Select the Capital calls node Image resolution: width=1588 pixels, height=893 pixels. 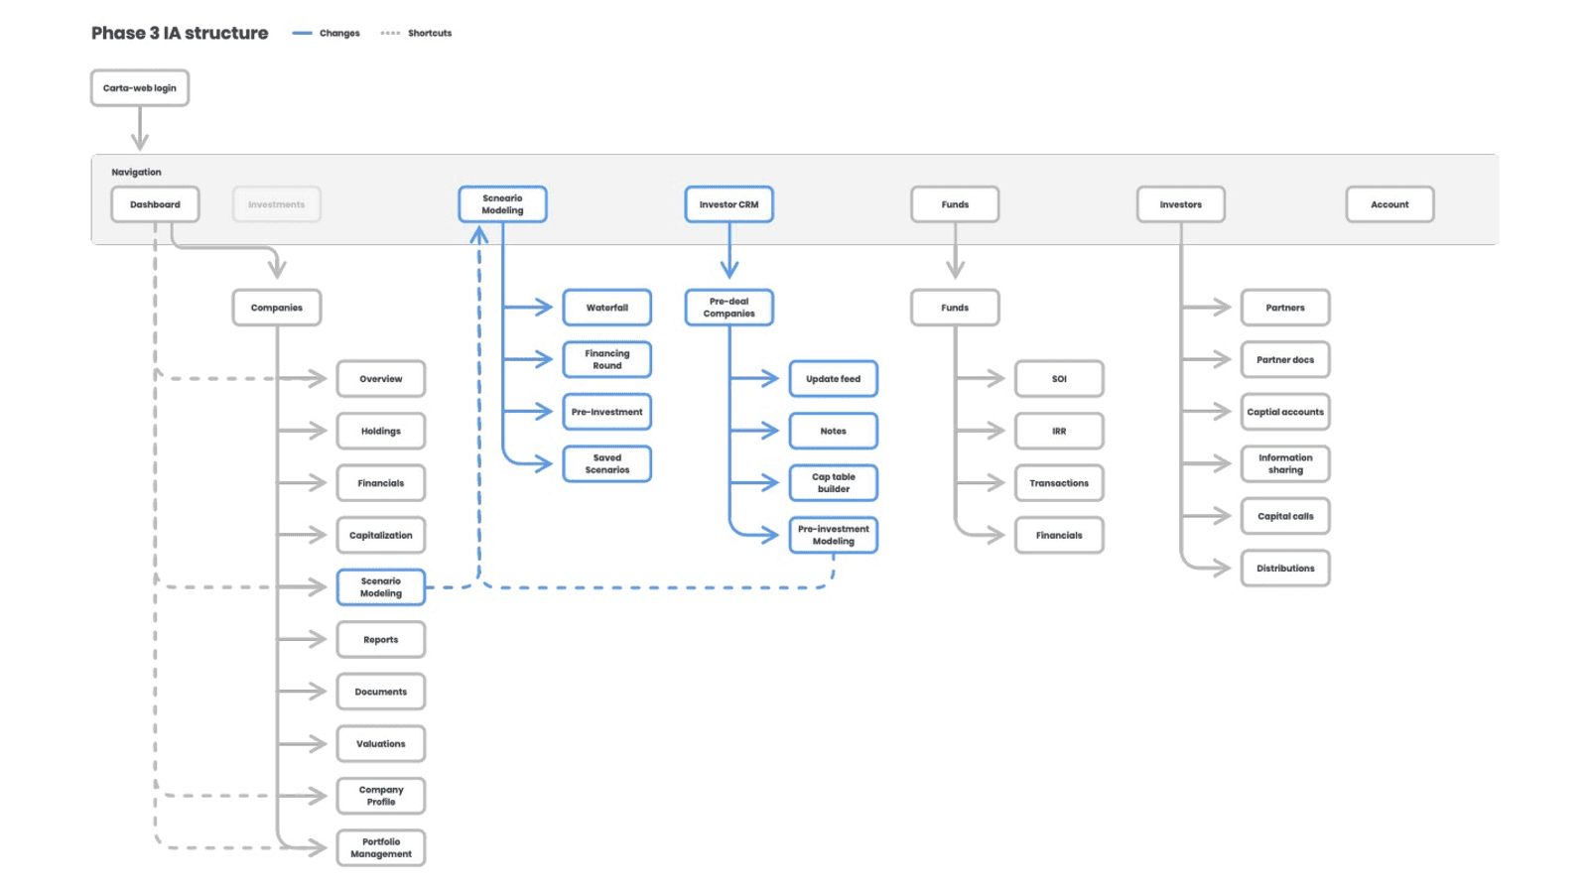[1285, 516]
